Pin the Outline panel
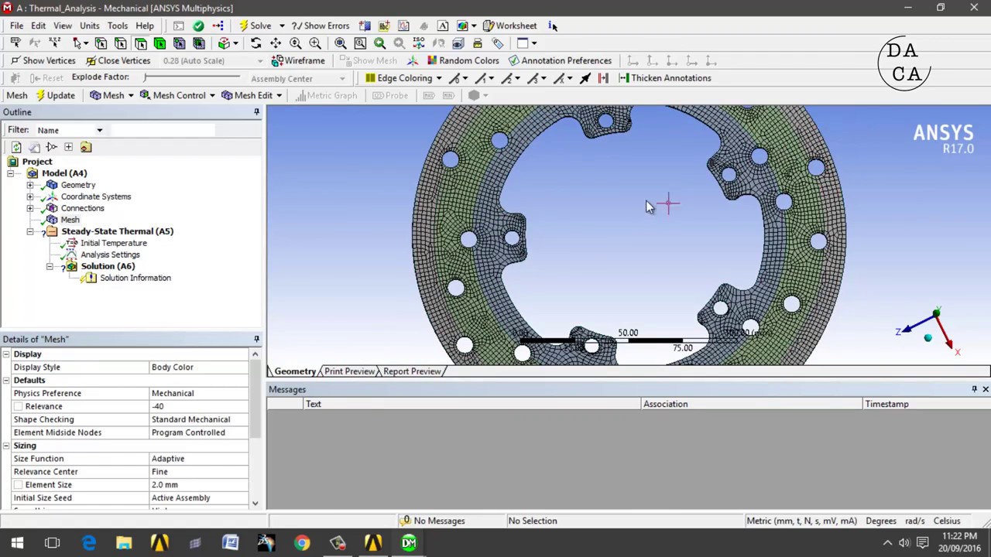The height and width of the screenshot is (557, 991). 256,112
